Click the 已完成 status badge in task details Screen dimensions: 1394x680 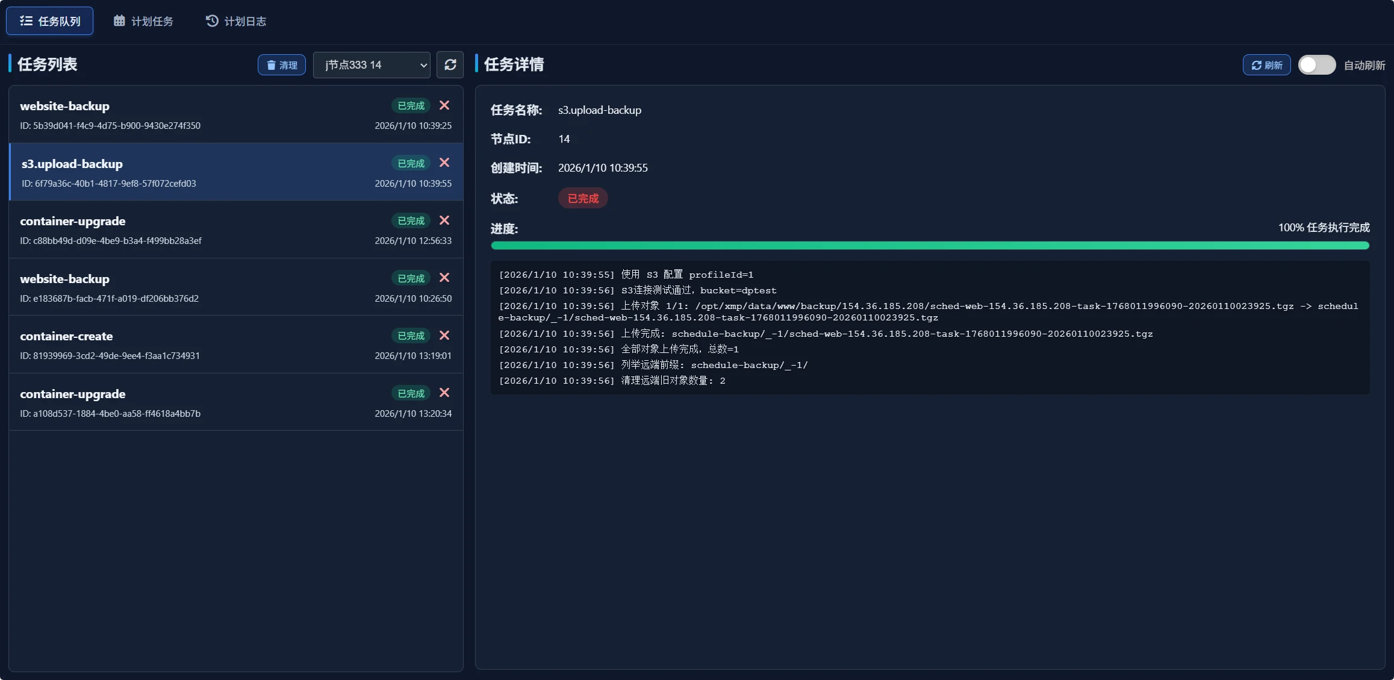582,198
